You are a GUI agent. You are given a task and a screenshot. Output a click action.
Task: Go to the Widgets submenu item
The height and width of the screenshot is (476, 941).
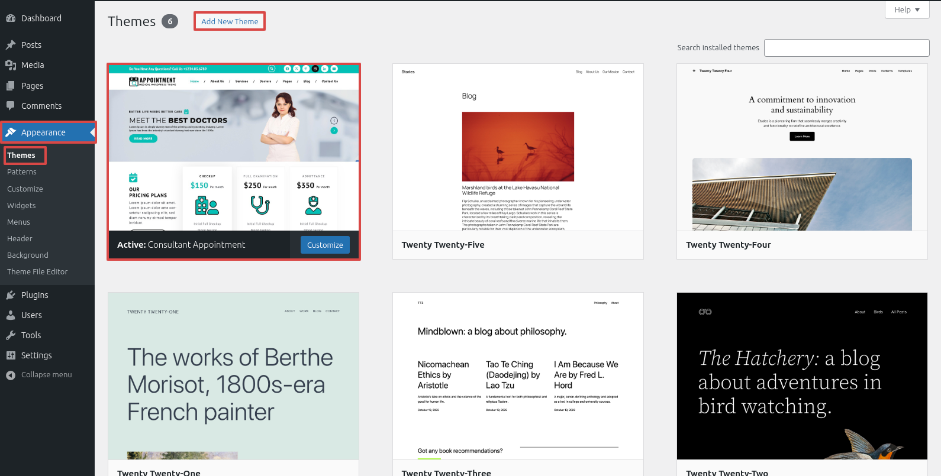[21, 206]
